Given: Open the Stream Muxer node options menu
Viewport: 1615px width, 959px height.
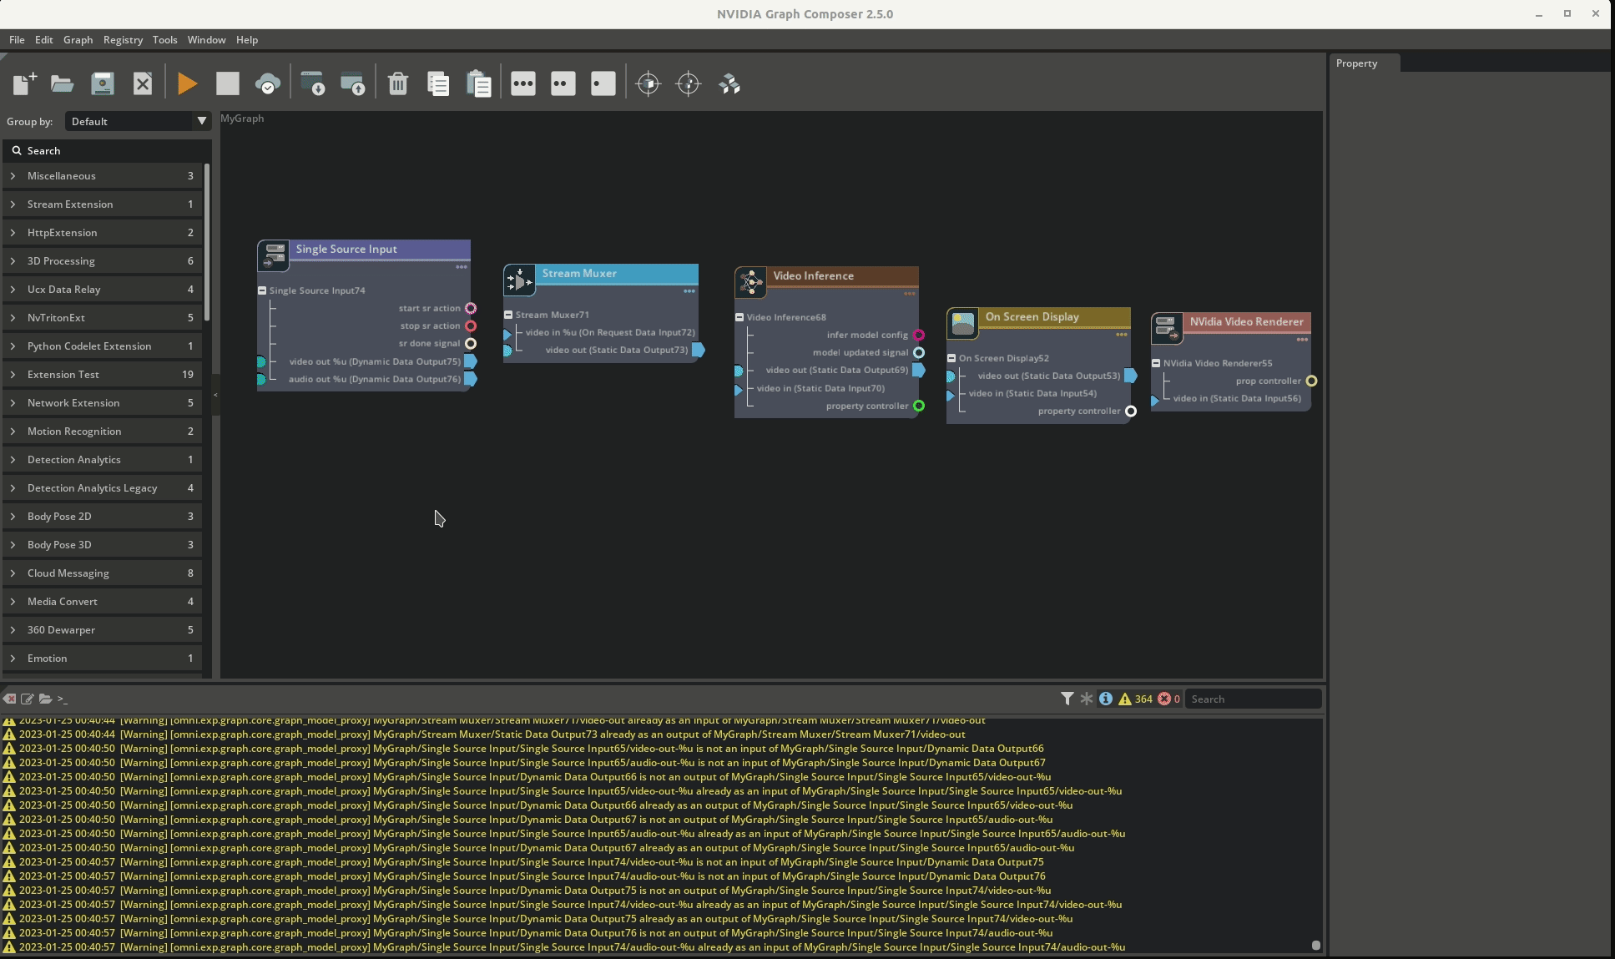Looking at the screenshot, I should click(x=689, y=291).
